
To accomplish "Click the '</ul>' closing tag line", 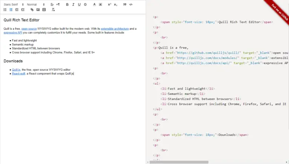I will pyautogui.click(x=157, y=109).
